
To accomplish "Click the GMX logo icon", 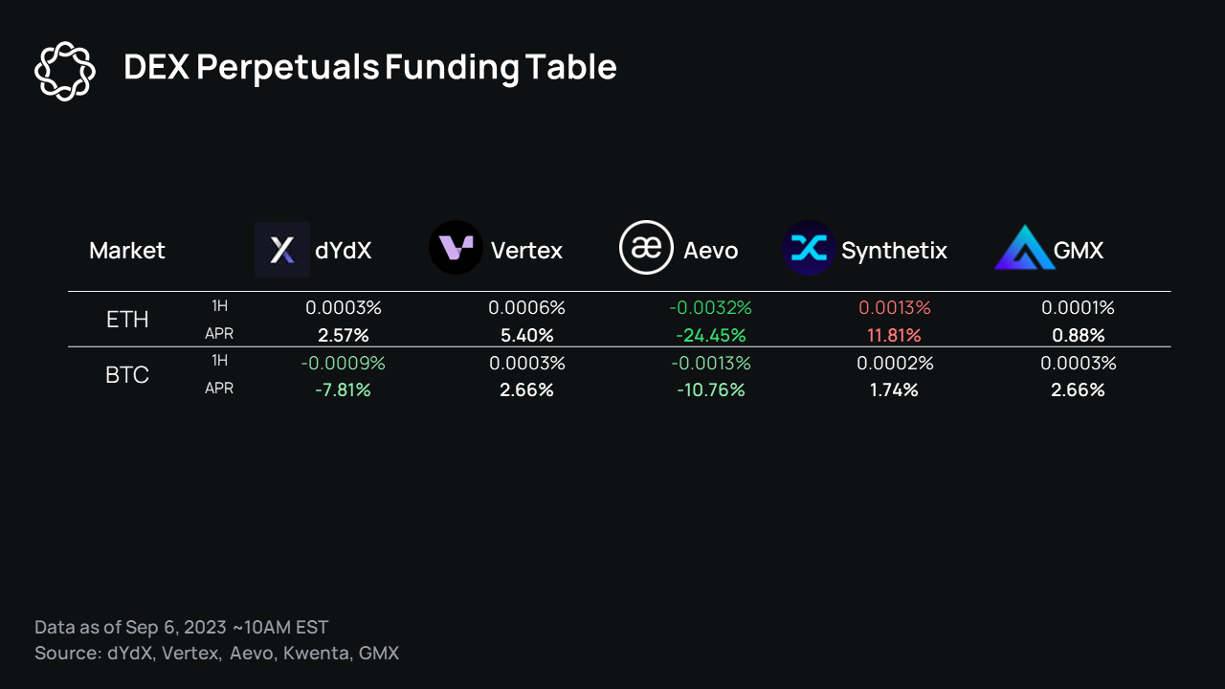I will pyautogui.click(x=1023, y=249).
